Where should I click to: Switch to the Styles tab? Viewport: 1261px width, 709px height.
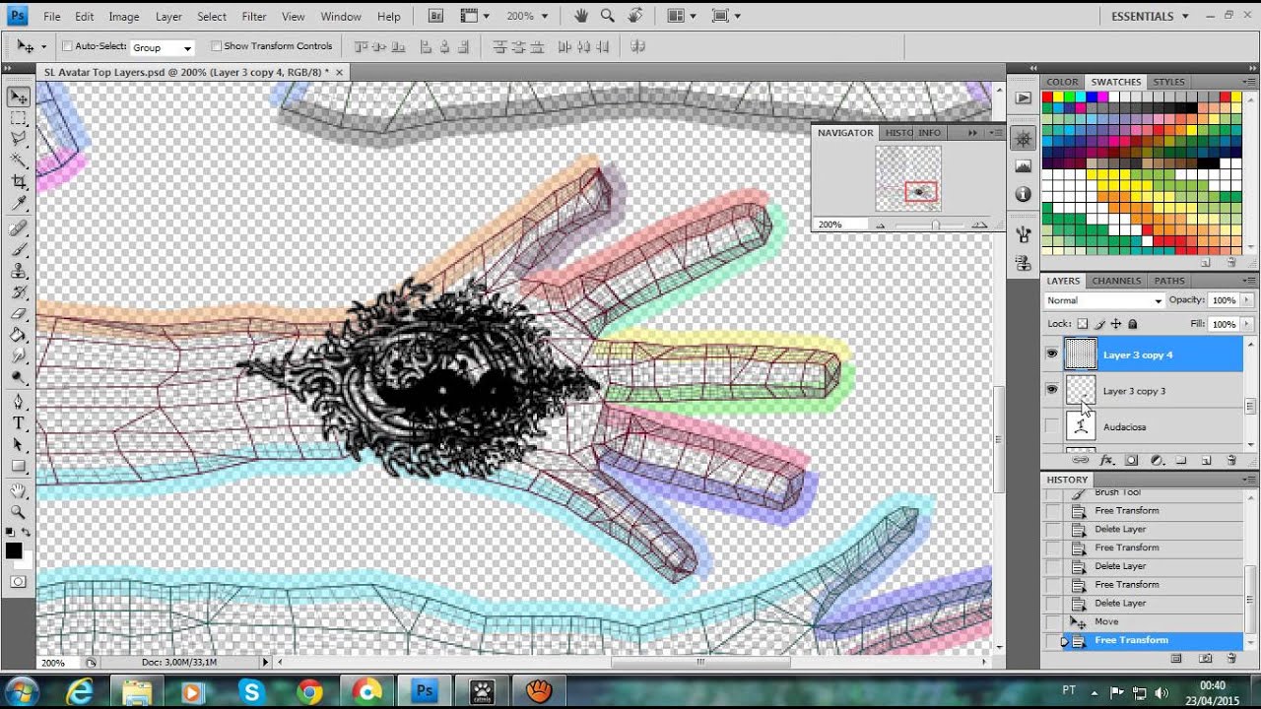tap(1168, 82)
